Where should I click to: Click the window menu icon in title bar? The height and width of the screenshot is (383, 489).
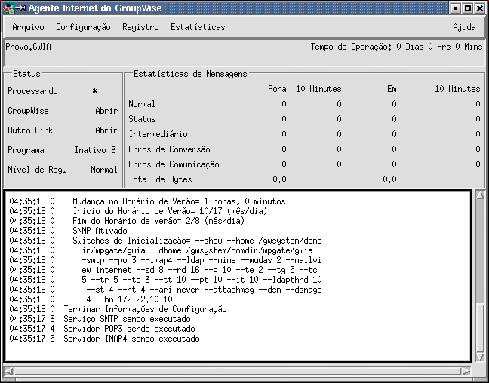[x=9, y=8]
